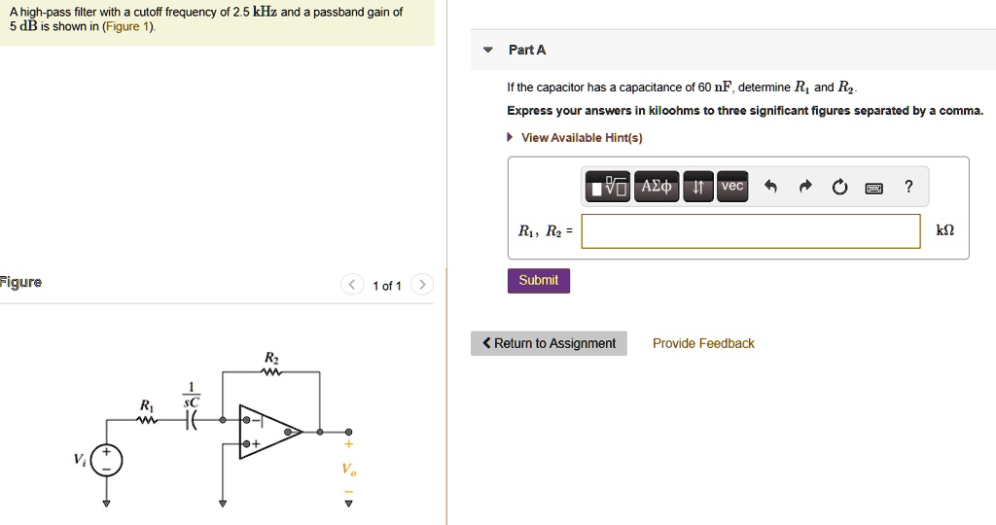Go to the previous figure arrow
This screenshot has width=996, height=525.
[x=352, y=285]
